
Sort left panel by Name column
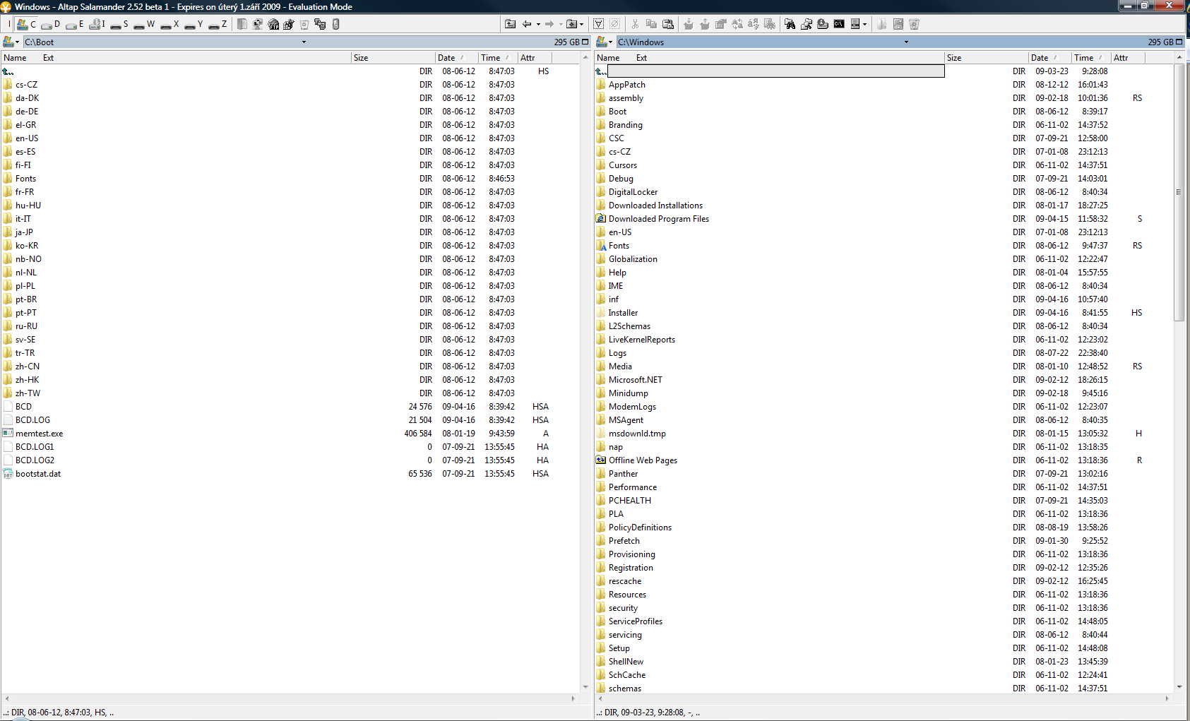pyautogui.click(x=15, y=58)
